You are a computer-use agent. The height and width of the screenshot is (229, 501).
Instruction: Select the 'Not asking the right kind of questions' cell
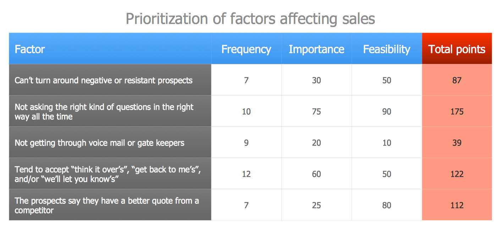click(x=104, y=111)
